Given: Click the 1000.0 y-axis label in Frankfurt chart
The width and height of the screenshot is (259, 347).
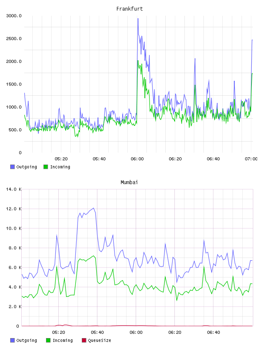Looking at the screenshot, I should 14,107.
